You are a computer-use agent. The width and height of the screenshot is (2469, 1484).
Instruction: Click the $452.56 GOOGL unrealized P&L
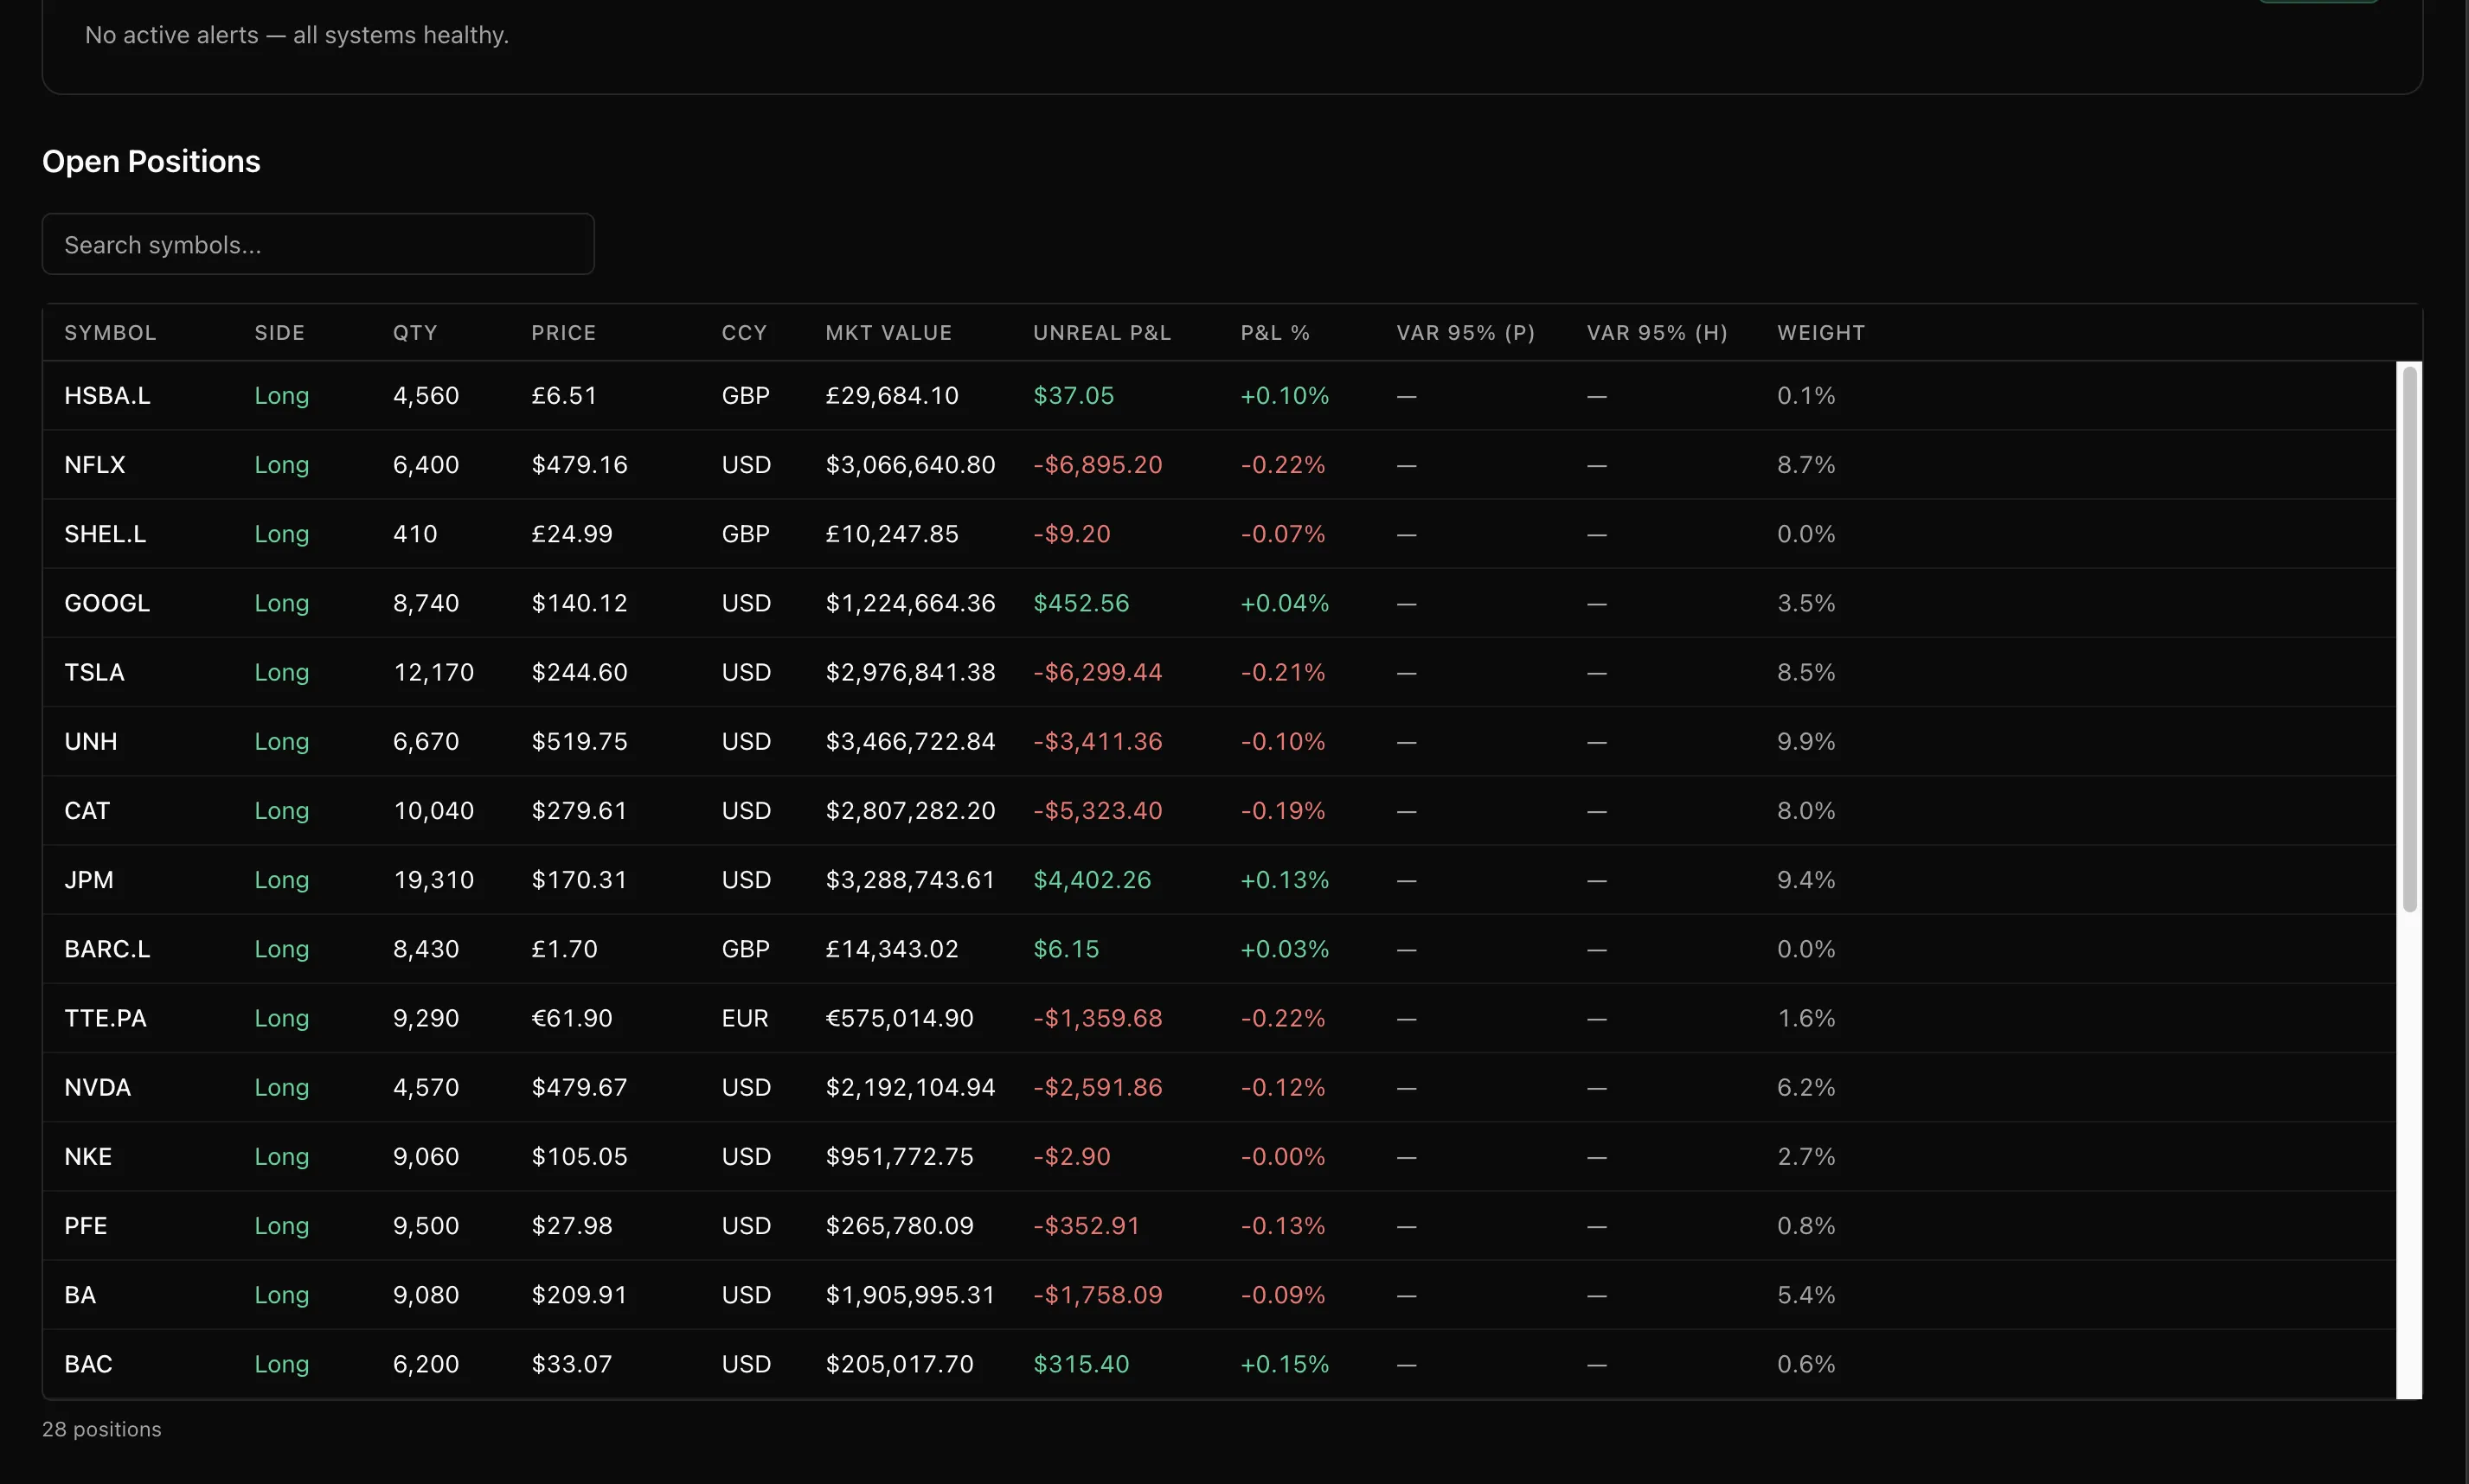(x=1081, y=602)
